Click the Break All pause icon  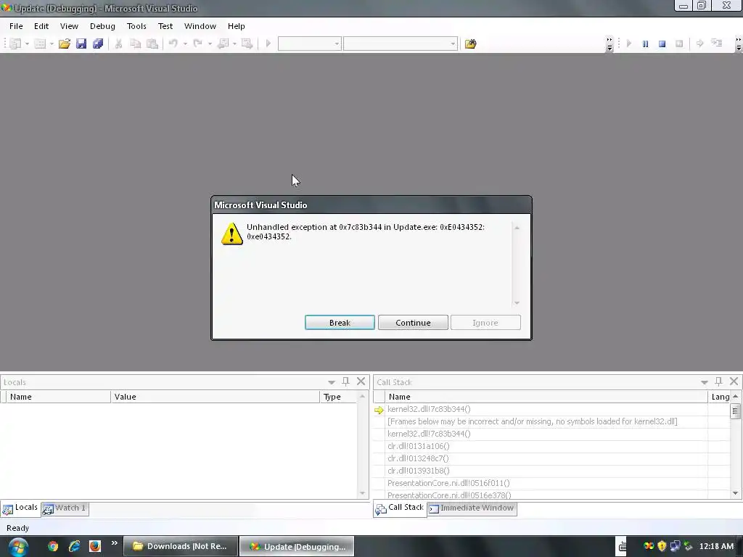645,44
